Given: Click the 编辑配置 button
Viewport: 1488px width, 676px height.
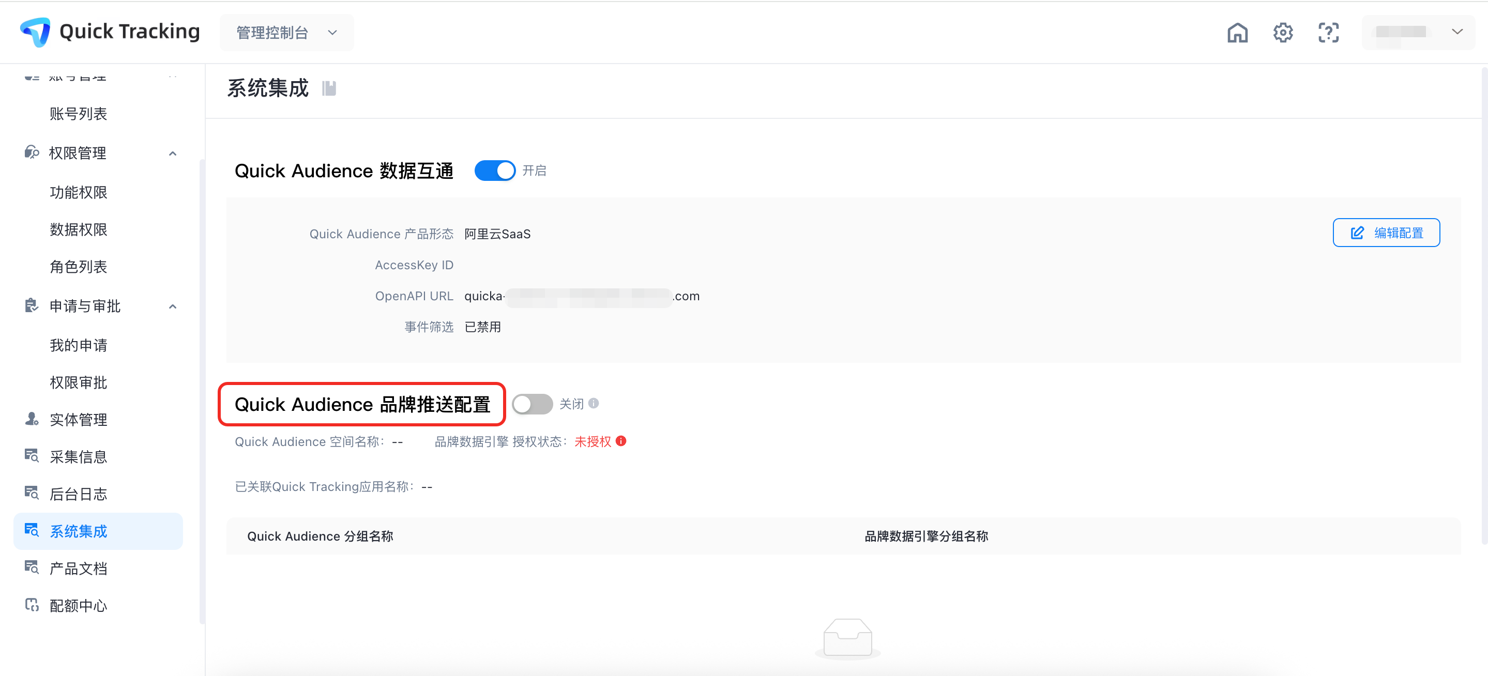Looking at the screenshot, I should click(x=1386, y=233).
